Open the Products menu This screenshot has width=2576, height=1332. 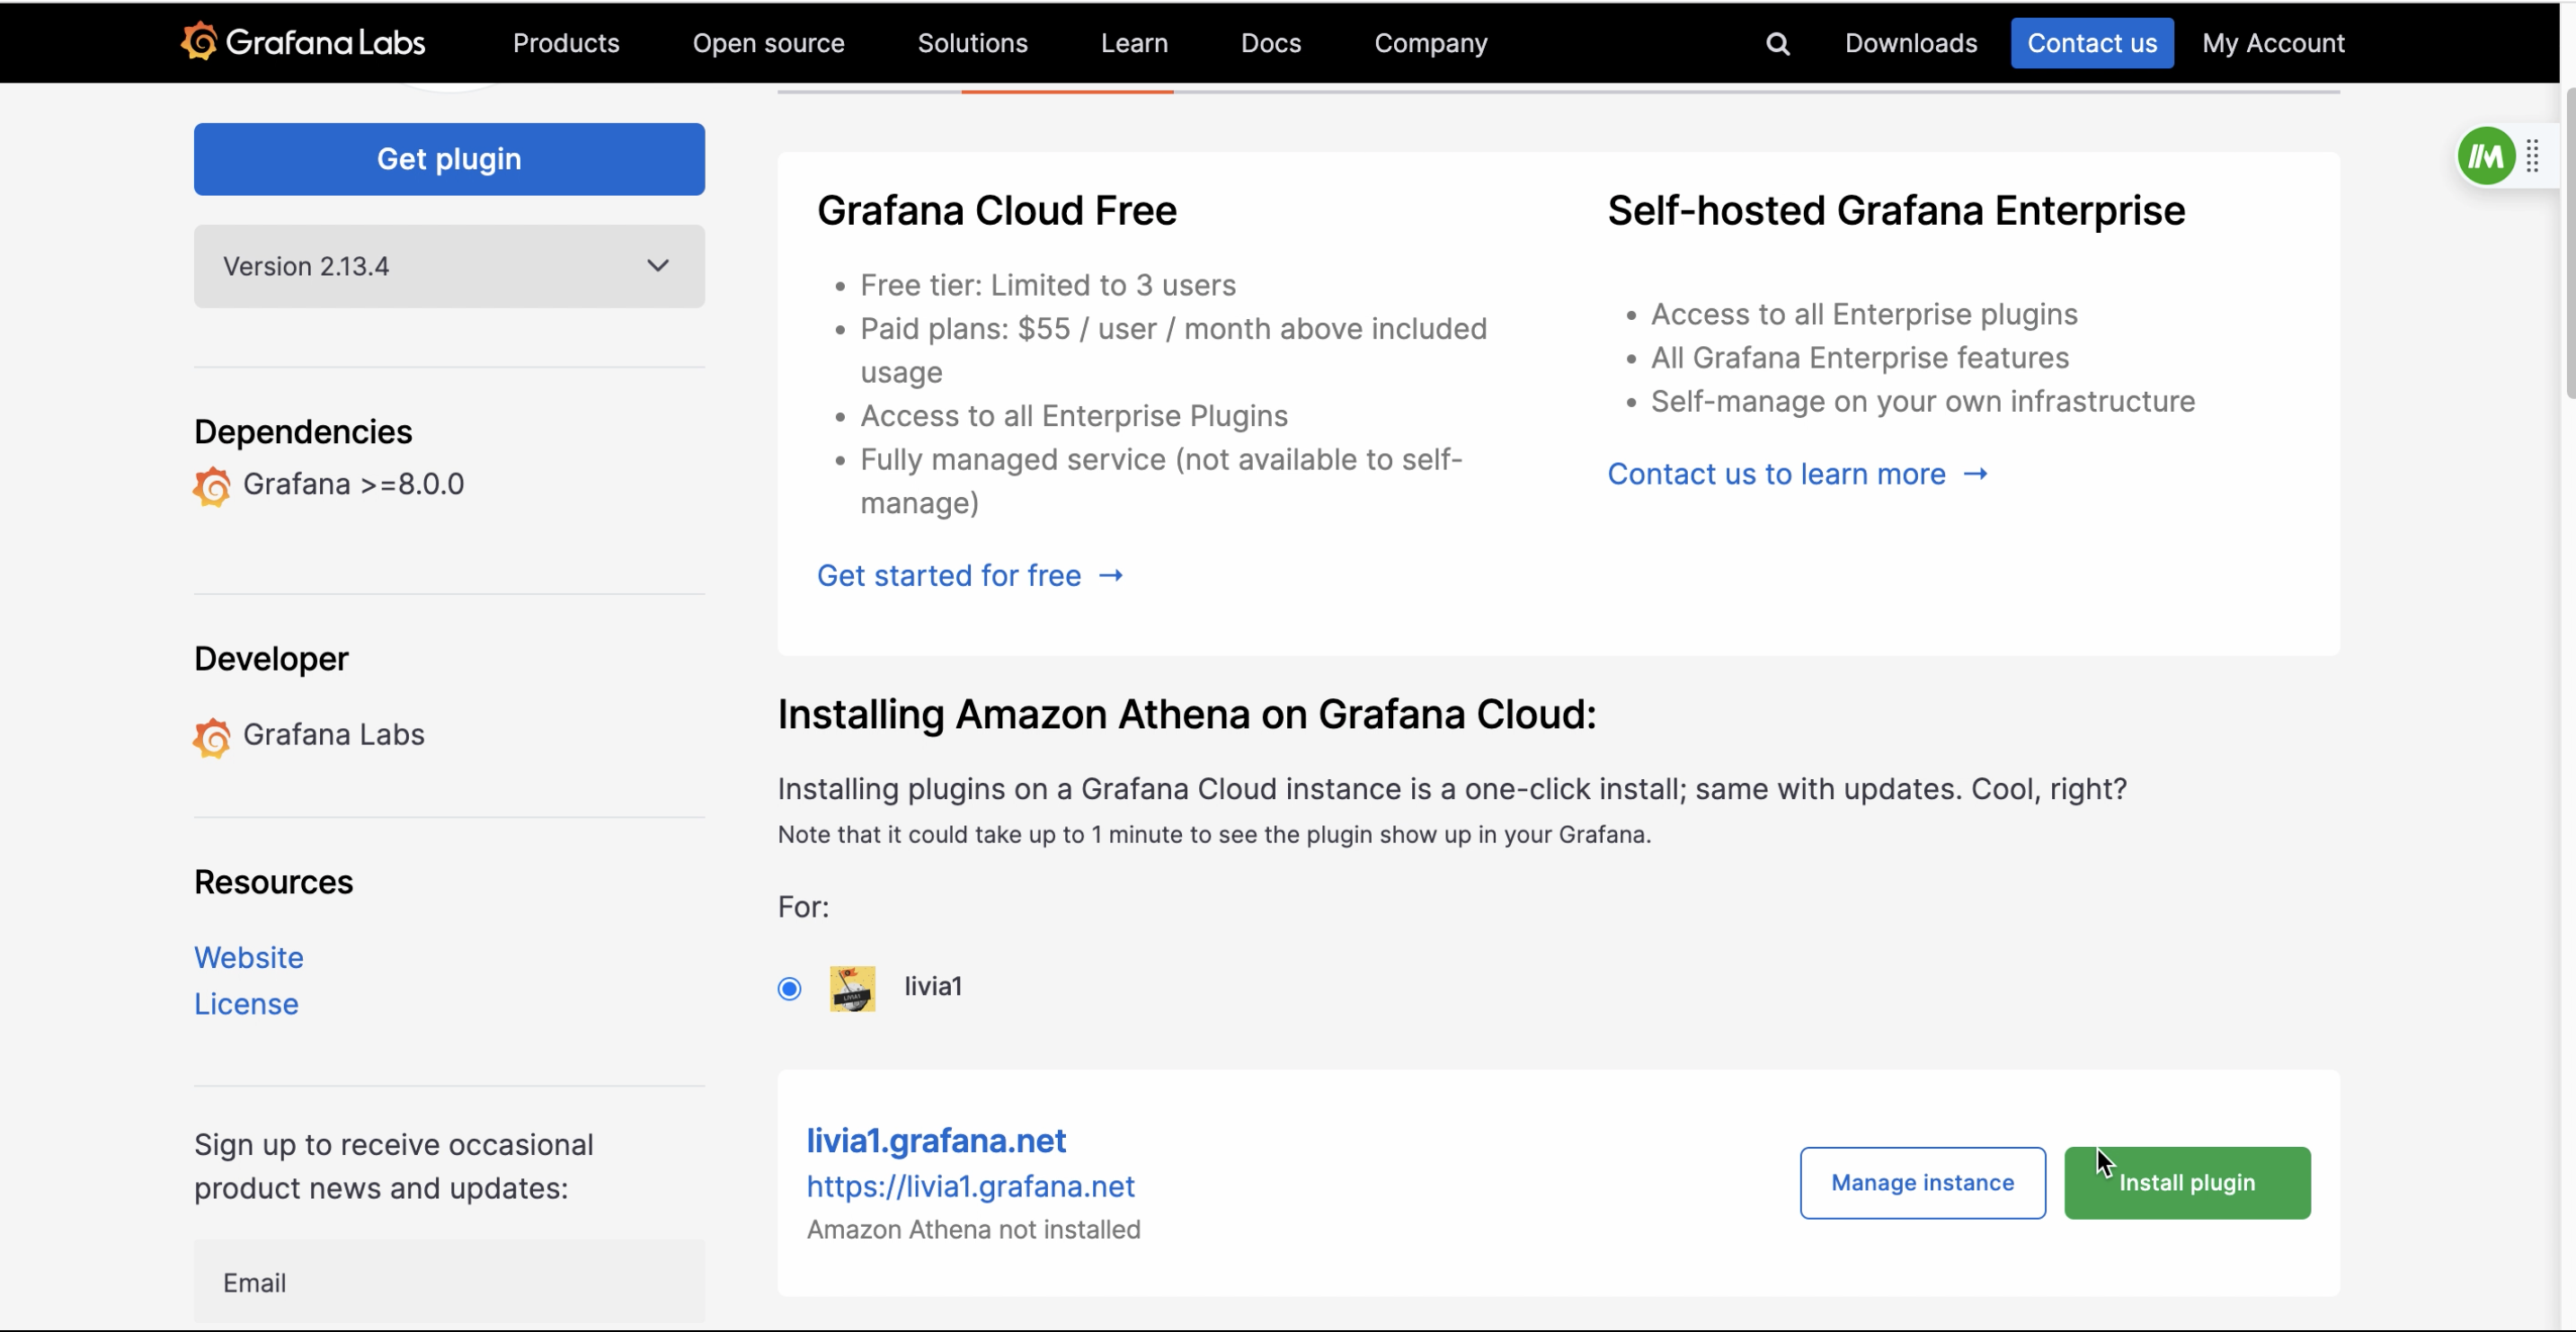[566, 43]
